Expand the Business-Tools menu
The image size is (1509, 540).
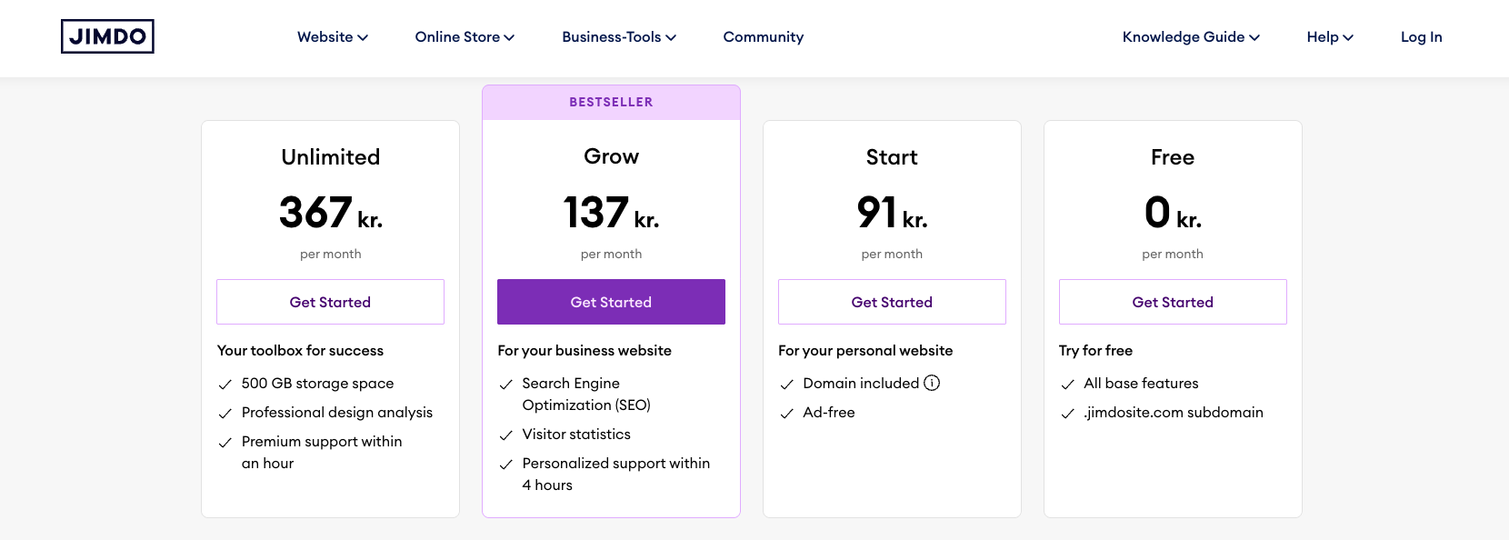point(618,37)
